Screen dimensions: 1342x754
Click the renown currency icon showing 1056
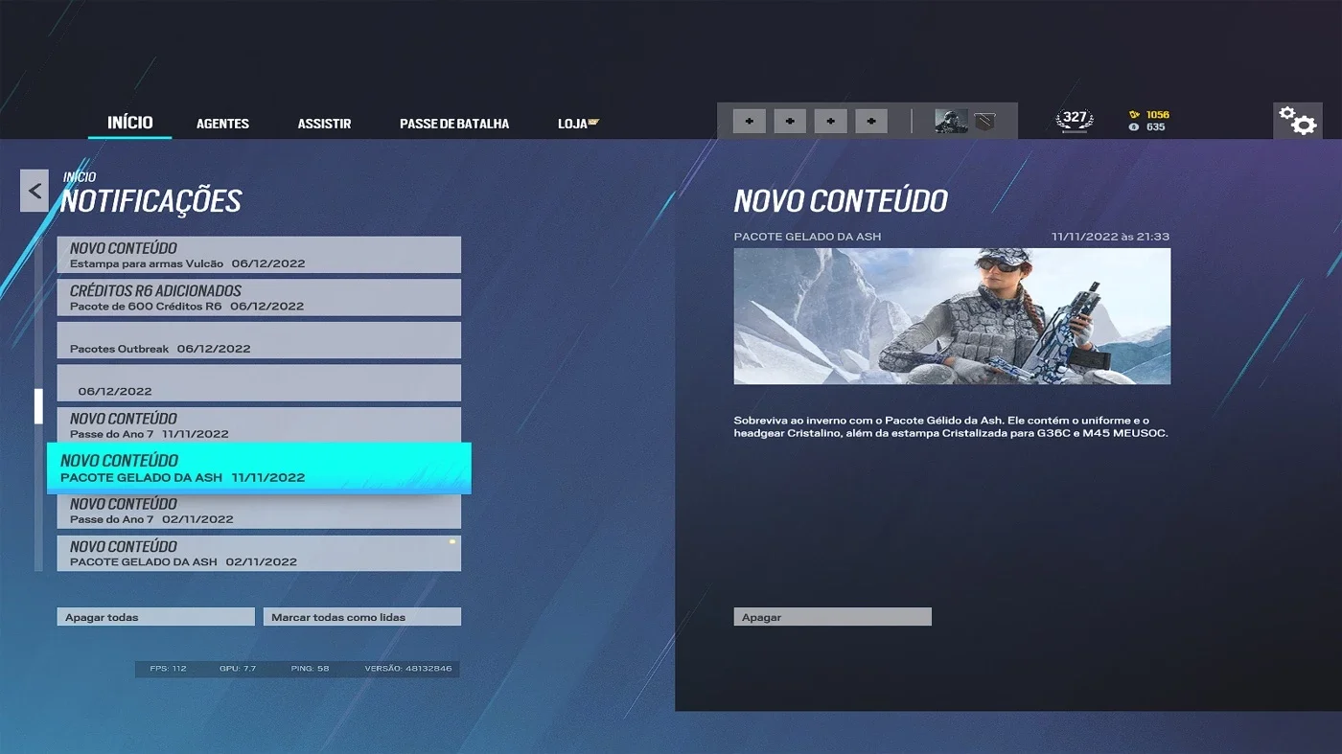1135,114
